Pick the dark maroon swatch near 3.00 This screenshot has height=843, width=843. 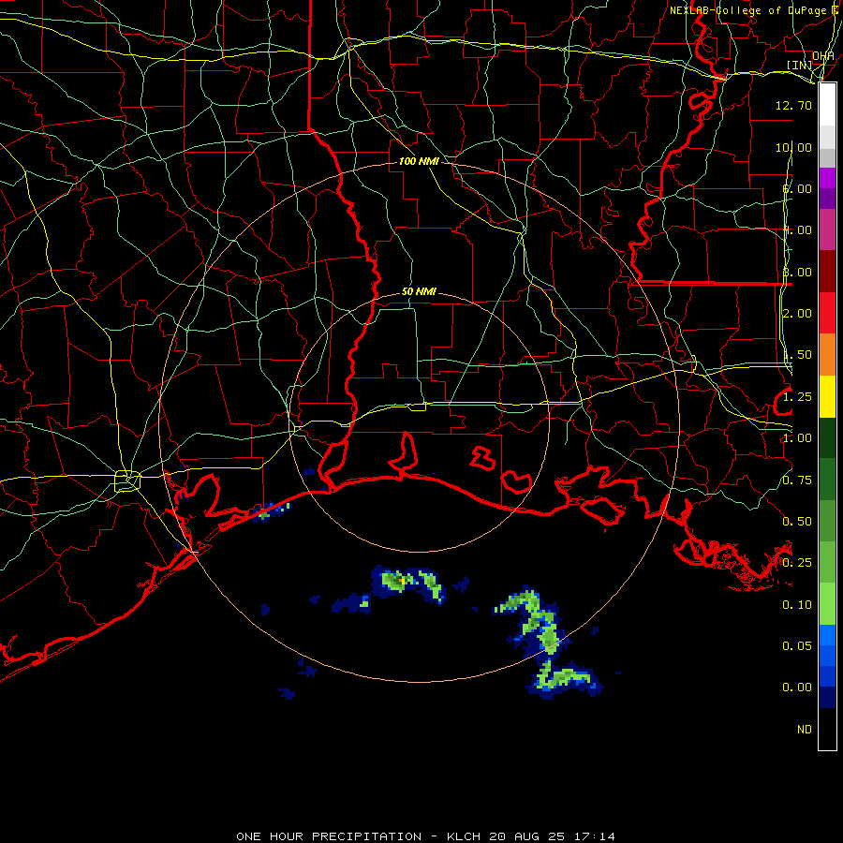point(827,272)
